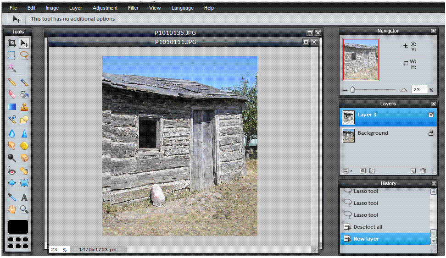Viewport: 446px width, 258px height.
Task: Select the Crop tool
Action: (12, 44)
